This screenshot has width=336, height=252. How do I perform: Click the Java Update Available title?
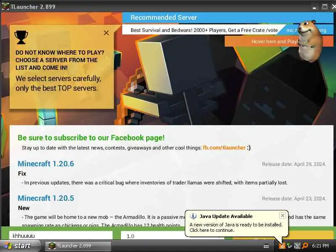[x=226, y=216]
